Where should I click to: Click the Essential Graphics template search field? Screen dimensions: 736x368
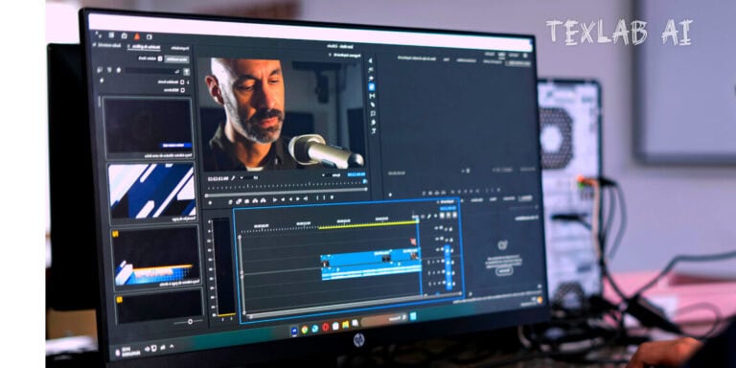pyautogui.click(x=151, y=71)
